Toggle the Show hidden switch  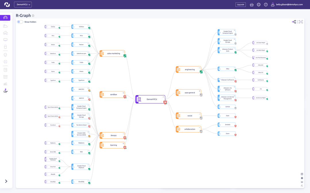point(20,22)
